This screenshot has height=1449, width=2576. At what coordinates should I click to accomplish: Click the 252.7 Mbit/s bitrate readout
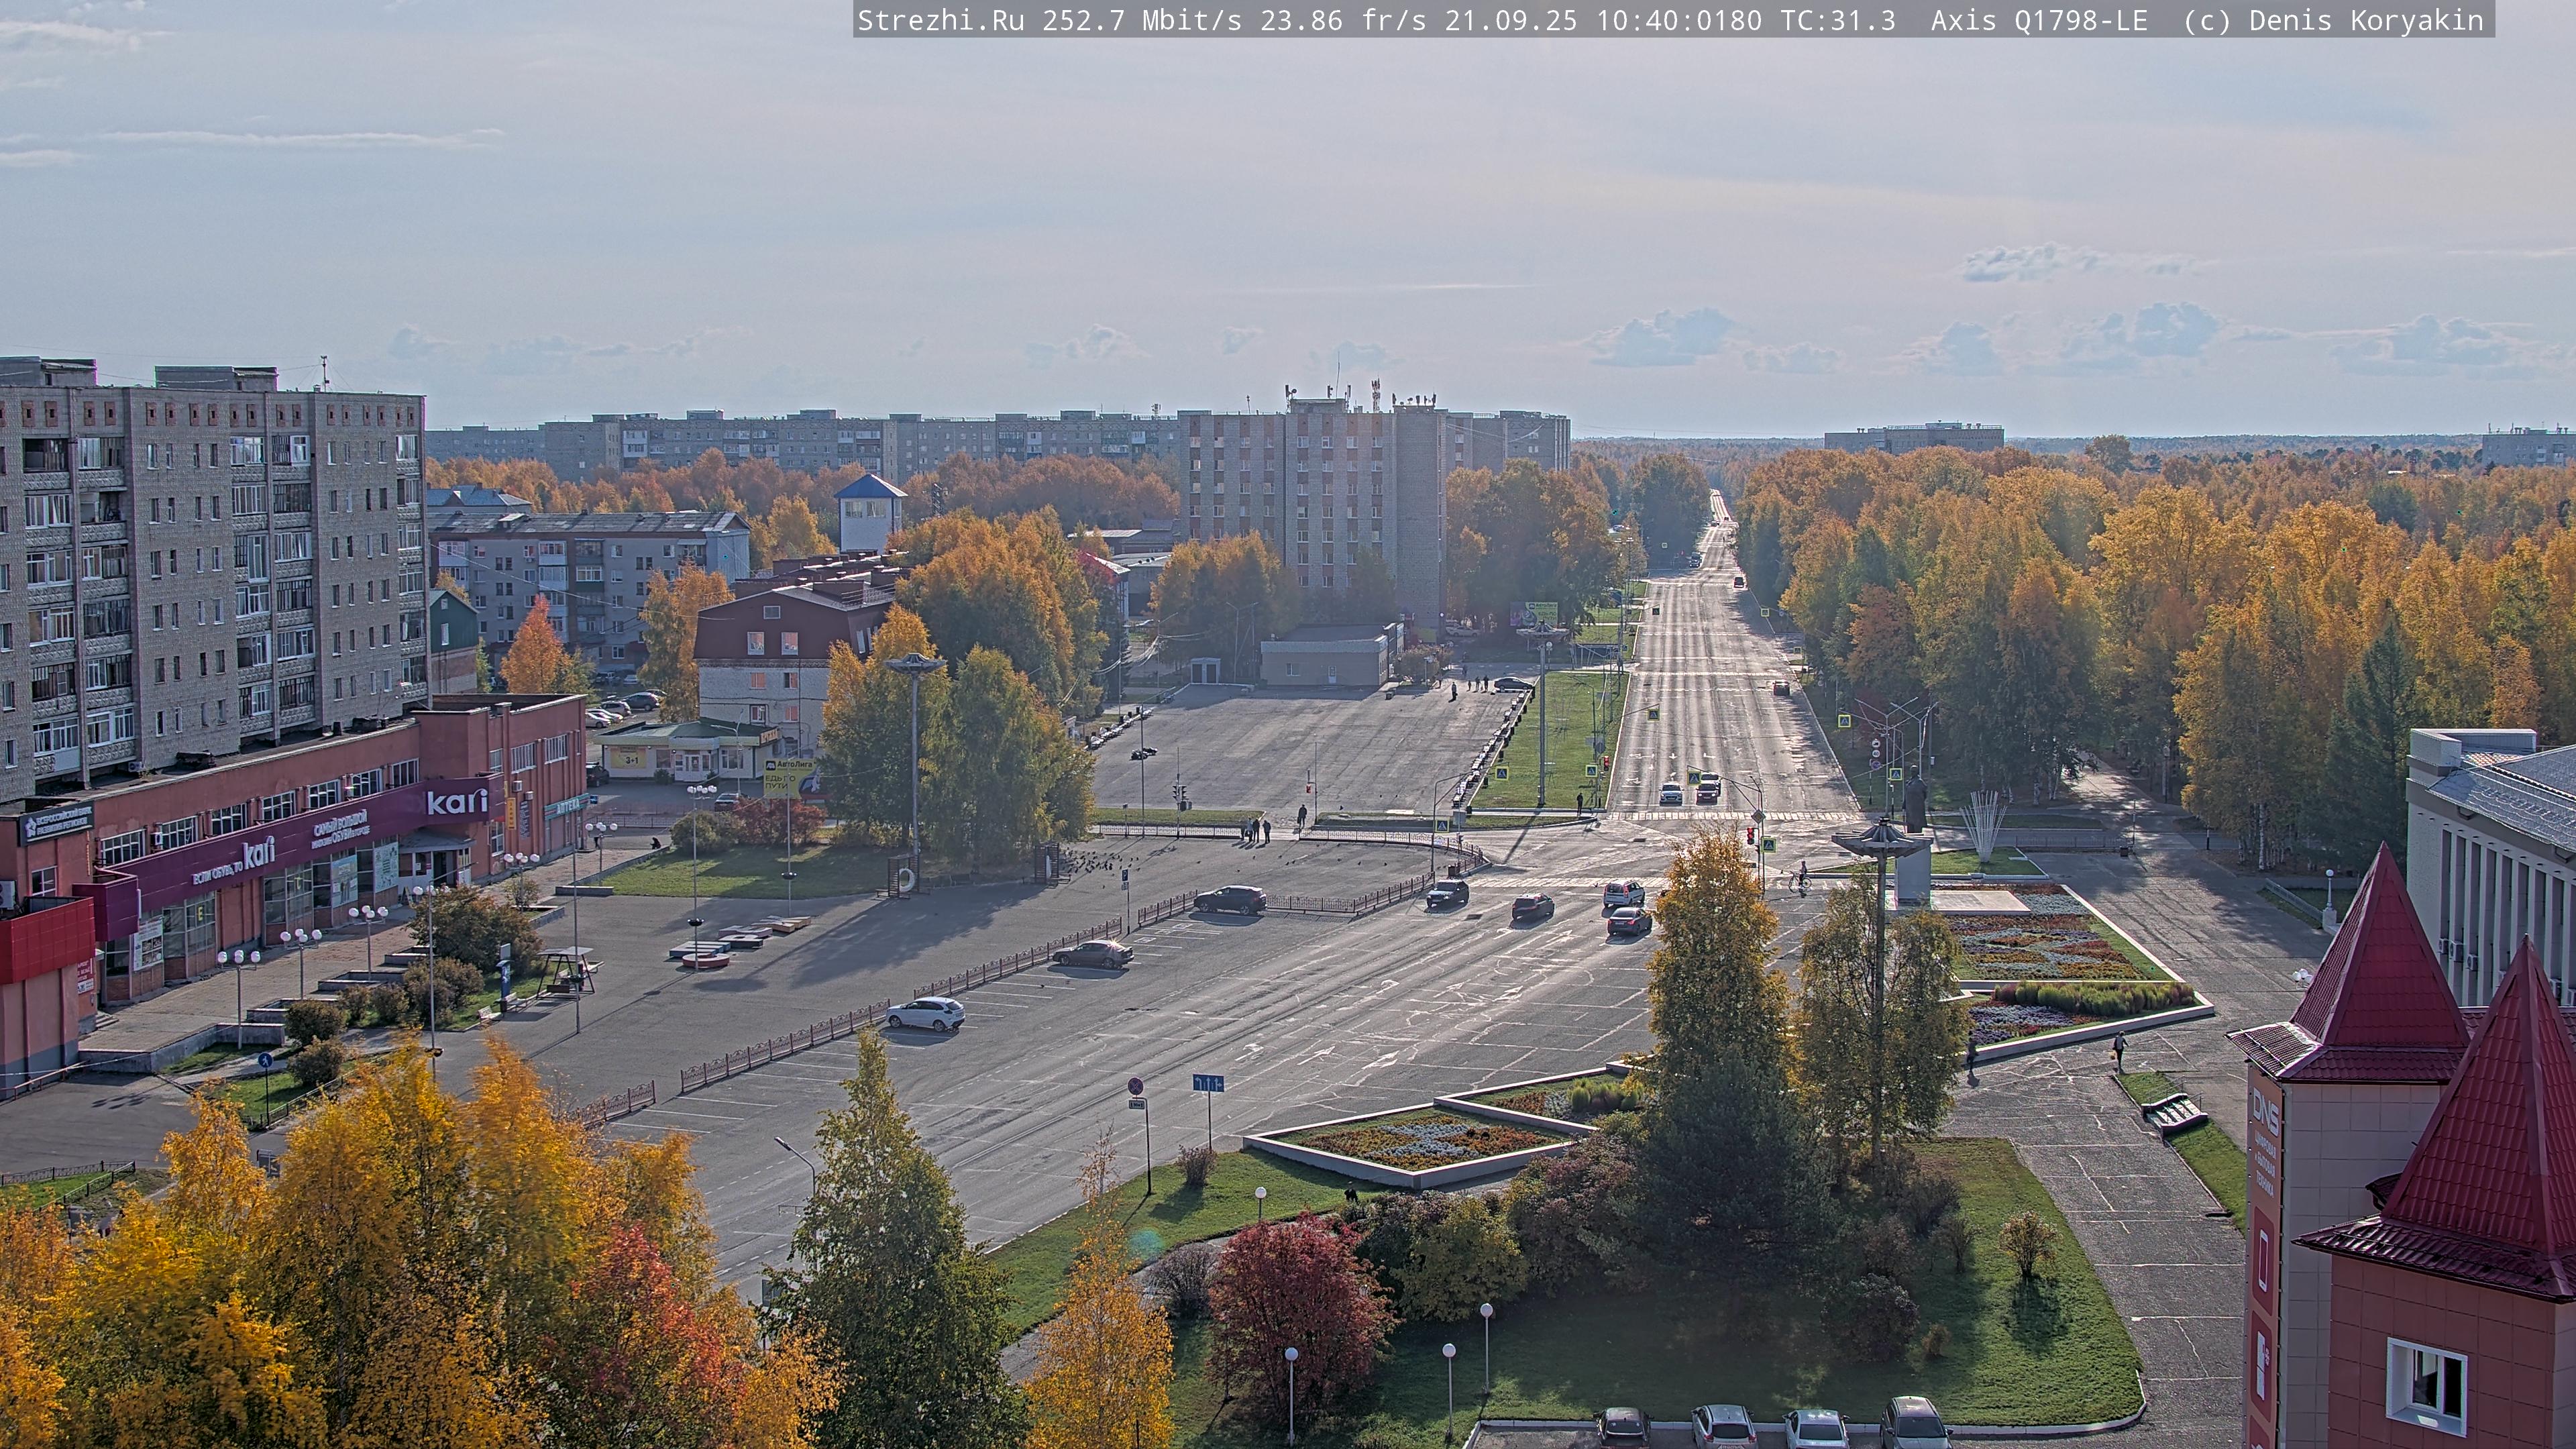pyautogui.click(x=1142, y=20)
